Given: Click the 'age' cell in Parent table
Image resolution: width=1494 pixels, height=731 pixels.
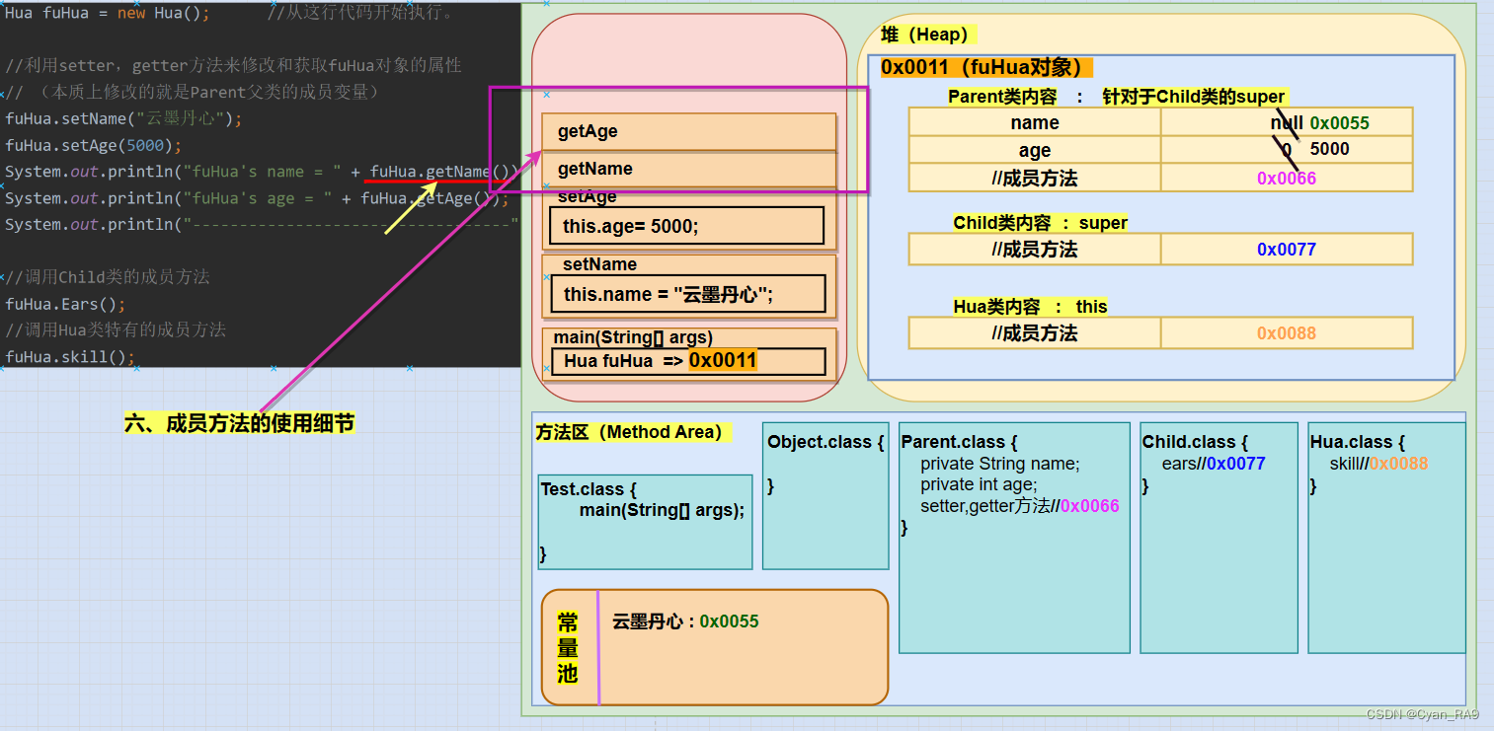Looking at the screenshot, I should pyautogui.click(x=1035, y=150).
